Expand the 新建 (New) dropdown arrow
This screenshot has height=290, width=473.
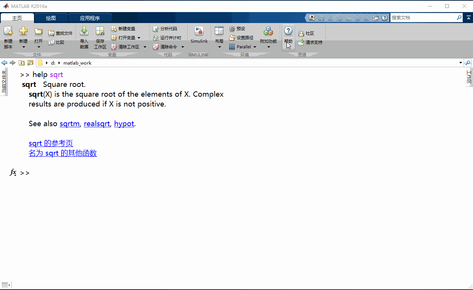click(23, 47)
